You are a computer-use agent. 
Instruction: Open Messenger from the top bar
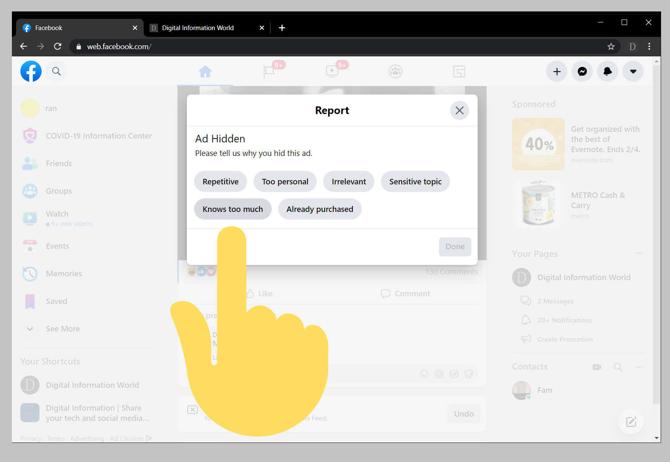(582, 72)
